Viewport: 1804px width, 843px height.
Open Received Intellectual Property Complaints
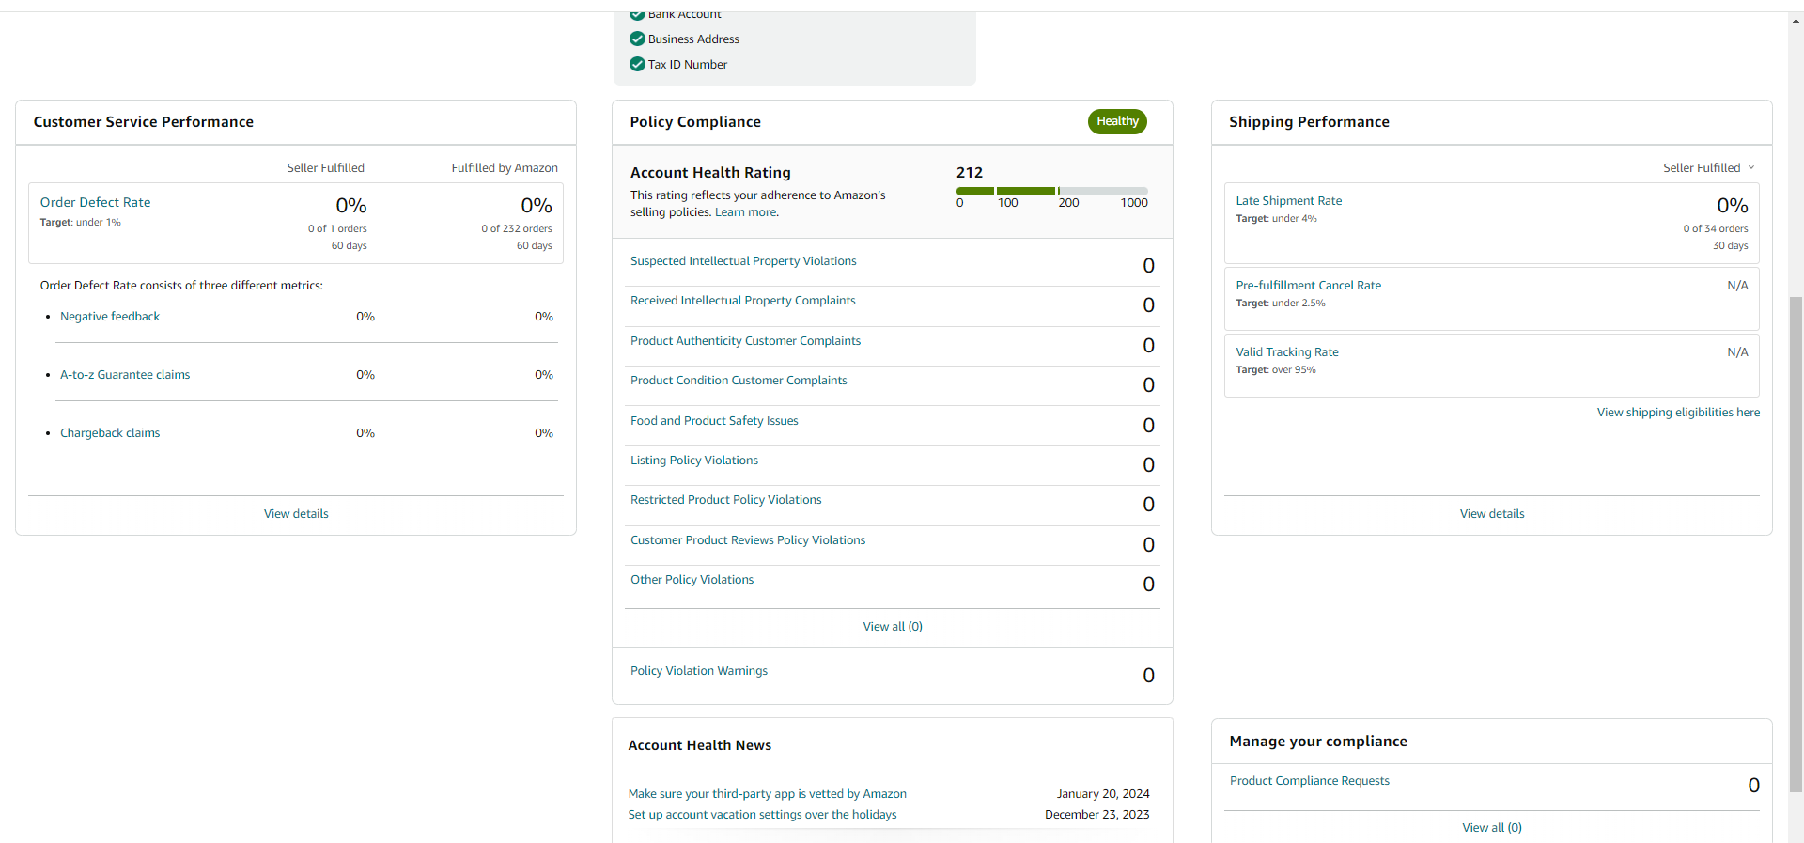tap(743, 301)
